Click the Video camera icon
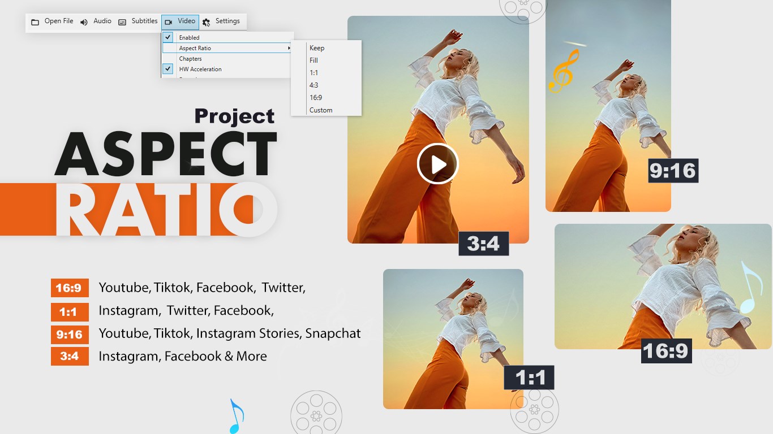Viewport: 773px width, 434px height. point(168,21)
